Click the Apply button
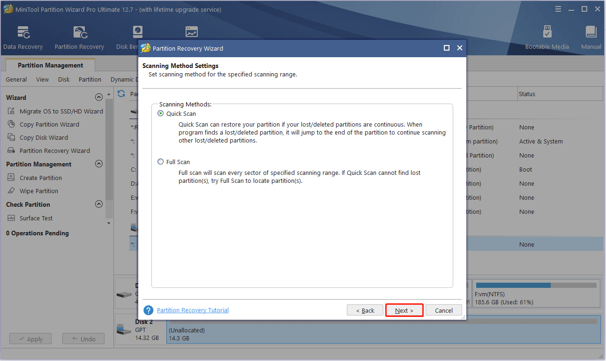This screenshot has height=361, width=606. tap(30, 339)
